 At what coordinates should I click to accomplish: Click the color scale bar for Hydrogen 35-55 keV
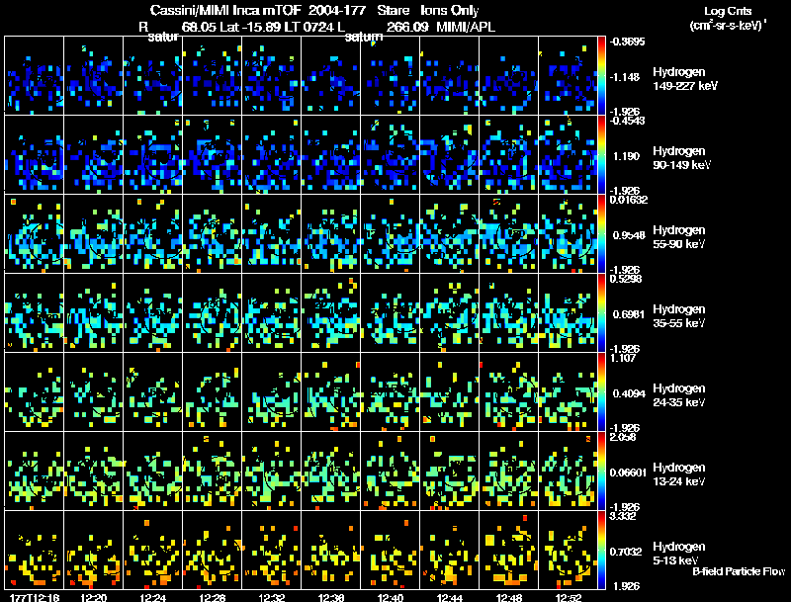click(x=601, y=313)
